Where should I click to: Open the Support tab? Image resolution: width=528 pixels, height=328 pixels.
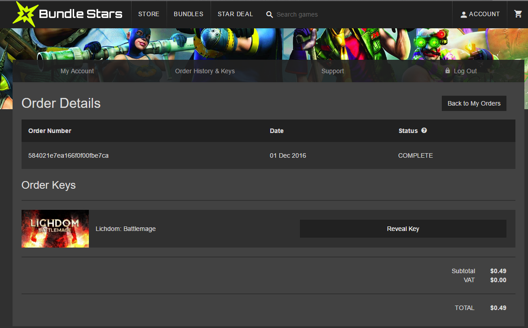point(333,71)
